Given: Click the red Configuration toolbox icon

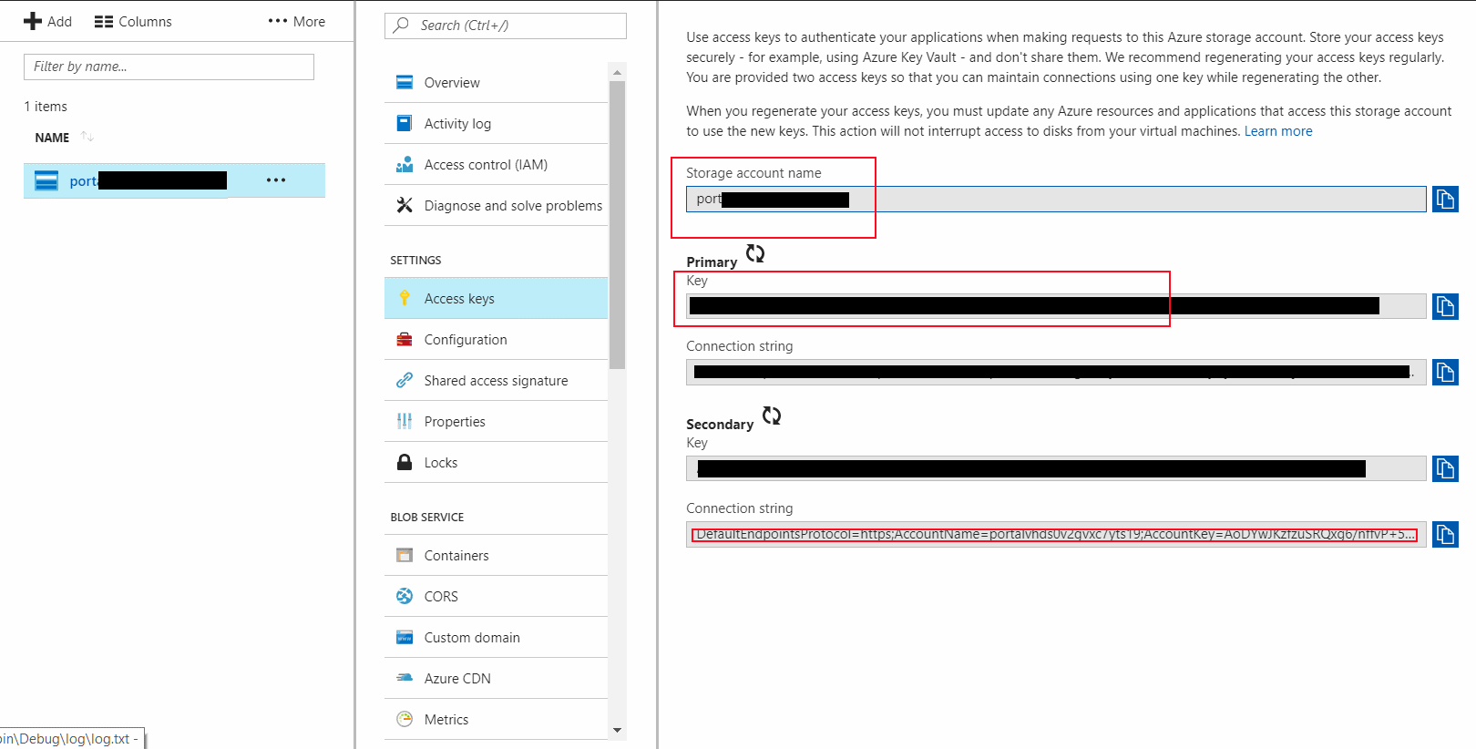Looking at the screenshot, I should tap(405, 339).
